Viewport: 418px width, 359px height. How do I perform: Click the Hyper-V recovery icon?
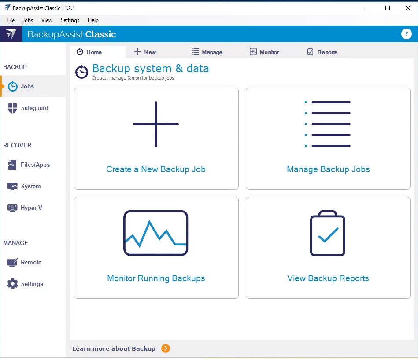pos(13,208)
